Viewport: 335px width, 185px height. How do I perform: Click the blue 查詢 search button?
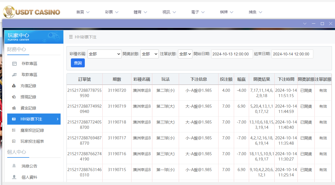tap(78, 63)
